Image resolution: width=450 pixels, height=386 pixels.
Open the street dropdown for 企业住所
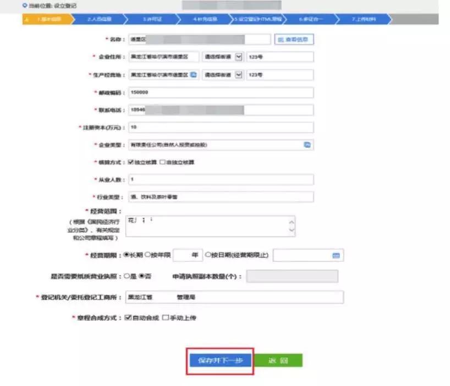point(239,56)
